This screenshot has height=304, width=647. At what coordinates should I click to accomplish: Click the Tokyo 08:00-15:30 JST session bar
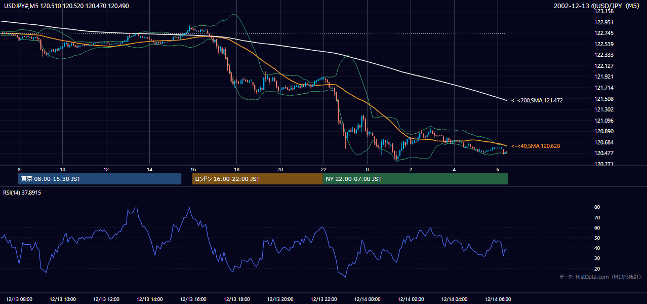click(x=99, y=179)
